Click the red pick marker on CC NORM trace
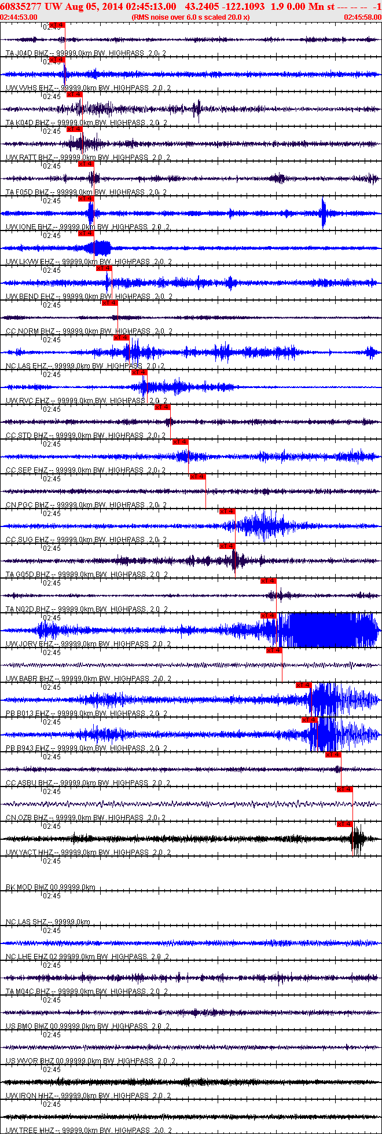382x1134 pixels. tap(110, 303)
